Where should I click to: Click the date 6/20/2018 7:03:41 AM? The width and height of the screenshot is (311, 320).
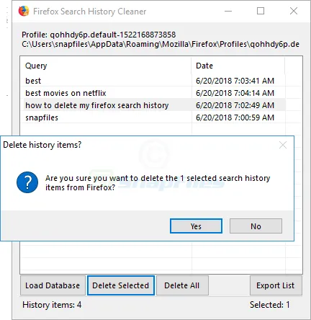point(235,81)
